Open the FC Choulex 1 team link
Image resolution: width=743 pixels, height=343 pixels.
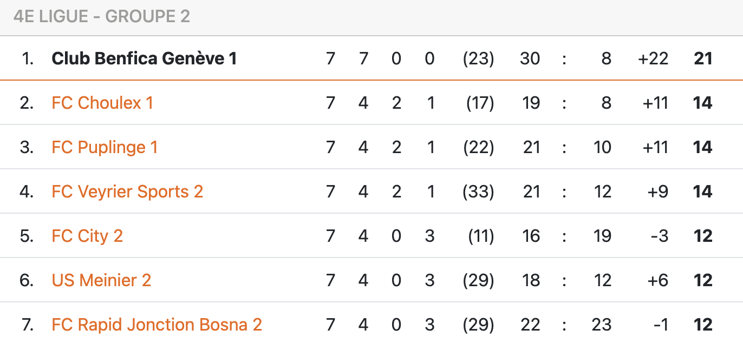tap(102, 103)
